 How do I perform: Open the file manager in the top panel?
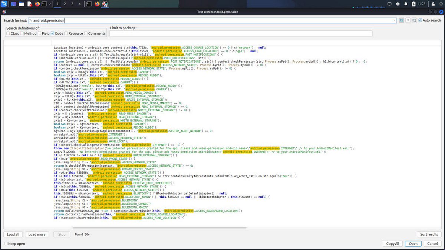tap(22, 4)
